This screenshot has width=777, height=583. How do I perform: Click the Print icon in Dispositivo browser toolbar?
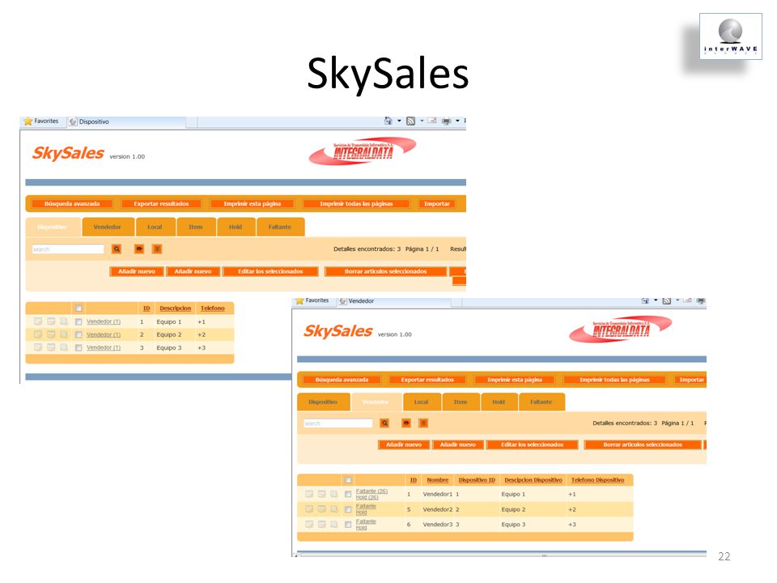pyautogui.click(x=447, y=121)
